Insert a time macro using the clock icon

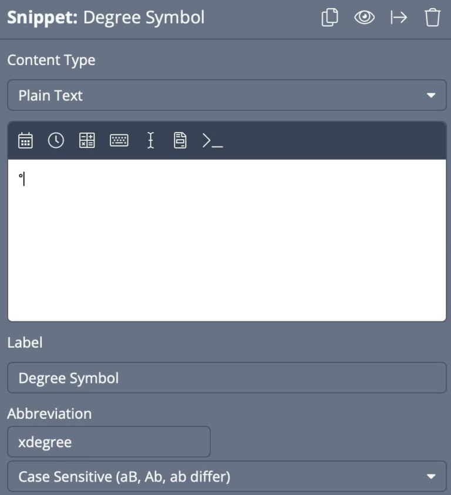56,140
